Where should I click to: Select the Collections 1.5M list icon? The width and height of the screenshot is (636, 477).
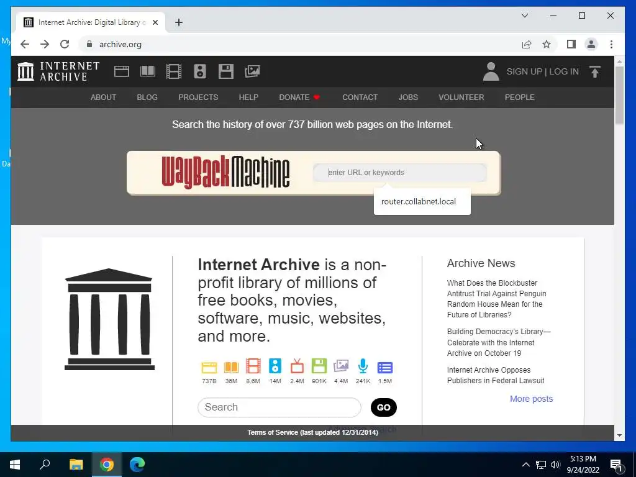coord(385,368)
